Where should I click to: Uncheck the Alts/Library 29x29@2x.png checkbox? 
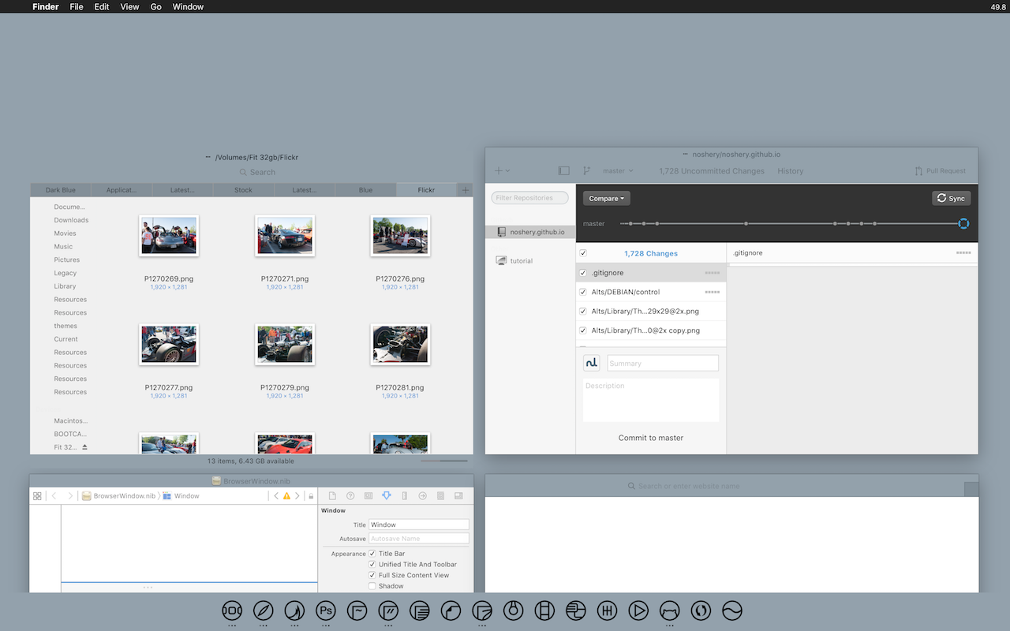click(583, 312)
